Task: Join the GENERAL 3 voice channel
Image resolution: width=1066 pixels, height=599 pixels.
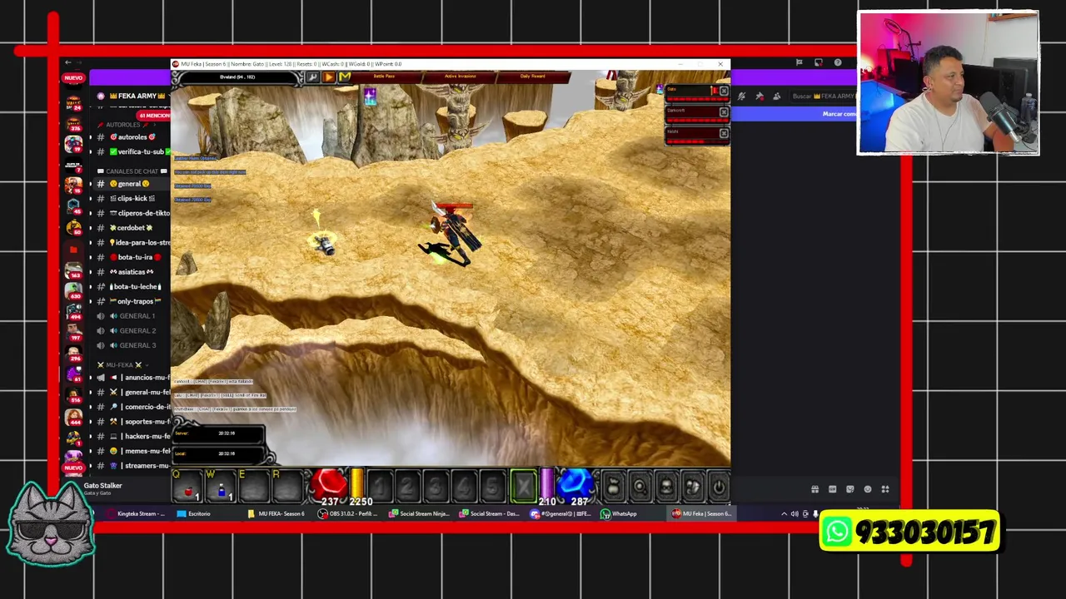Action: [133, 345]
